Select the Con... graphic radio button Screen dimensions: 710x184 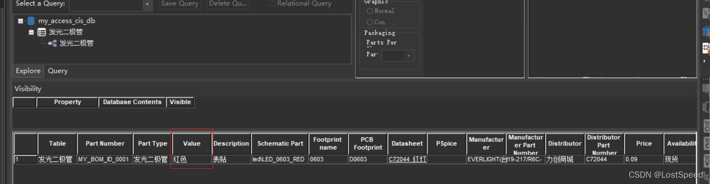point(370,22)
